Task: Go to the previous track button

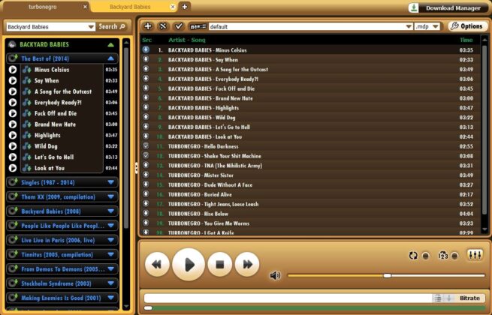Action: coord(157,265)
